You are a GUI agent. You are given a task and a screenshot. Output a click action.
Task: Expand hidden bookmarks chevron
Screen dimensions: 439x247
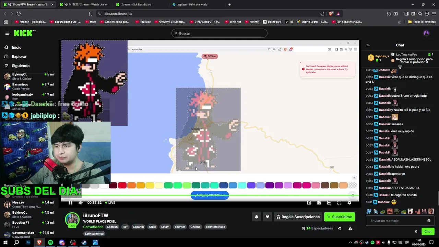coord(399,22)
